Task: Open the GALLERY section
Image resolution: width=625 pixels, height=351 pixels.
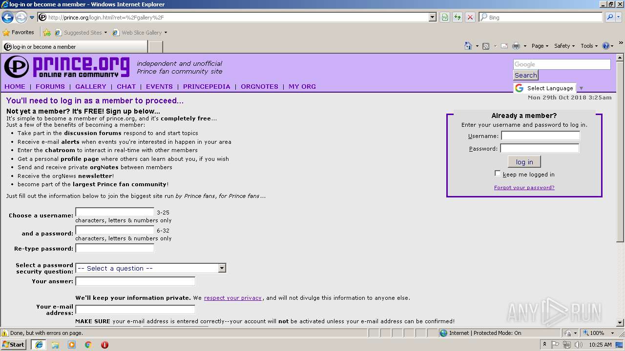Action: click(90, 86)
